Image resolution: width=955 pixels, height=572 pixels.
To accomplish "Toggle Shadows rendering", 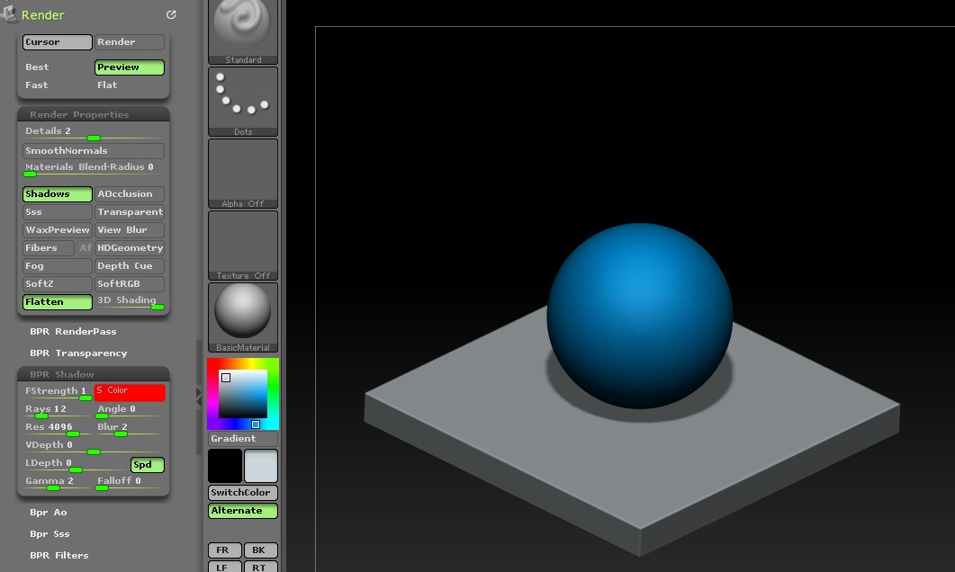I will [x=58, y=194].
